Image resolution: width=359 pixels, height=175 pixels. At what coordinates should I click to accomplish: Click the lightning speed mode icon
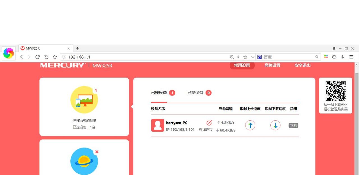[x=238, y=57]
